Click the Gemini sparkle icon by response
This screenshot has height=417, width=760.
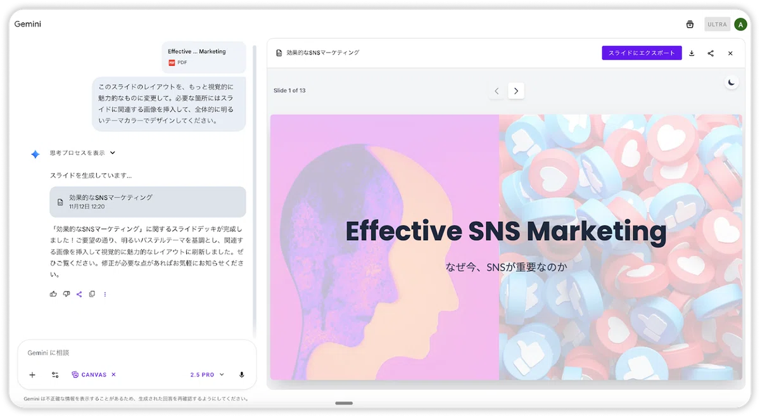coord(35,154)
